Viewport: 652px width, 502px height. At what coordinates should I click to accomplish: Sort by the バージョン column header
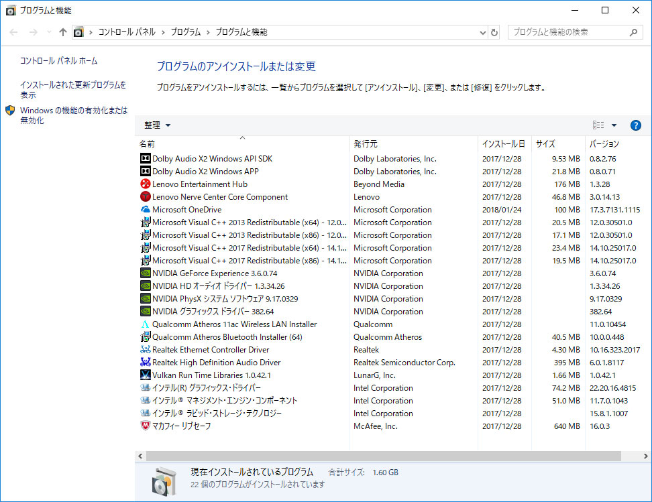point(618,144)
